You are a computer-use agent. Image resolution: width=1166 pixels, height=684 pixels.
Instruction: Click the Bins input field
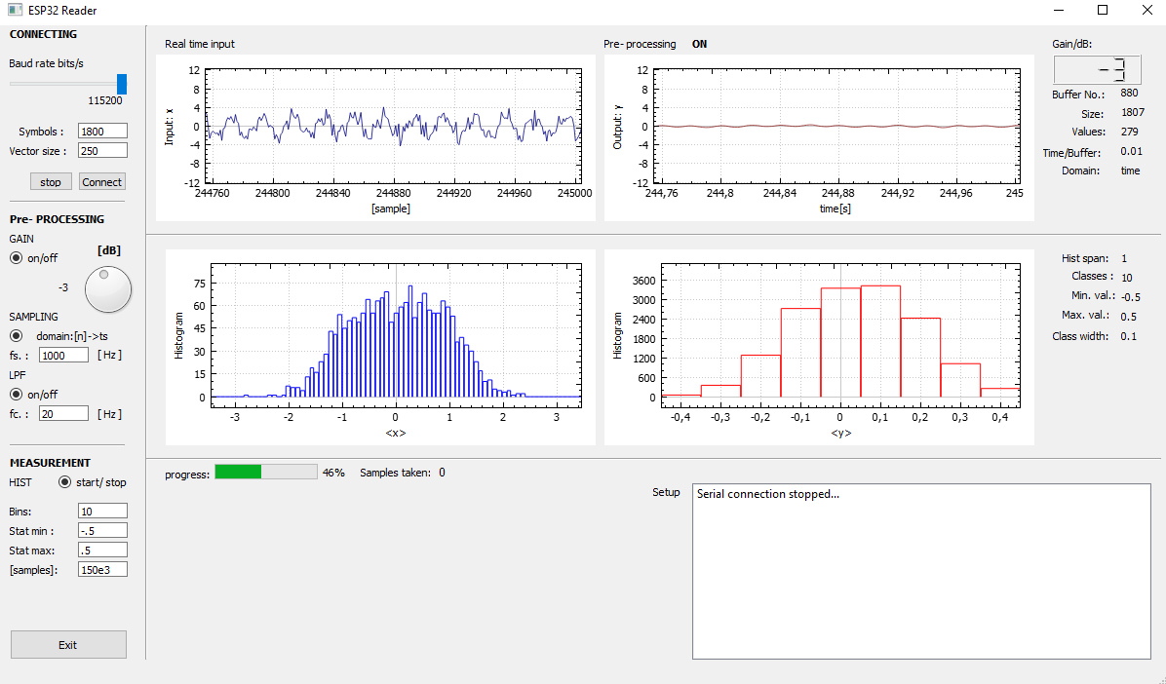point(102,511)
